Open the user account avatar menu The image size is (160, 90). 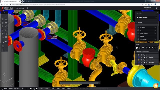click(156, 8)
